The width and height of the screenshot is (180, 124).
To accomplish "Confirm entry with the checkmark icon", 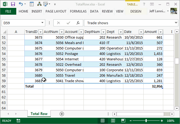I will coord(68,23).
